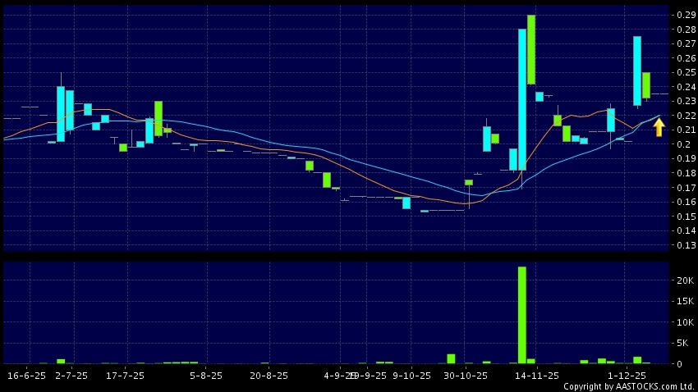Click the 10K volume axis label
Screen dimensions: 698x392
click(684, 322)
